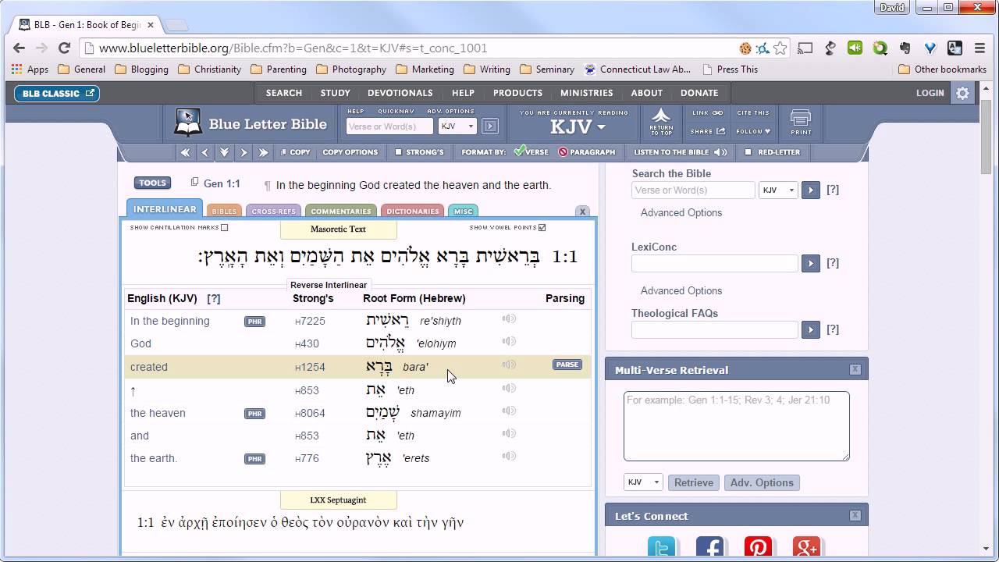Image resolution: width=999 pixels, height=562 pixels.
Task: Open the Chrome menu icon
Action: click(x=979, y=48)
